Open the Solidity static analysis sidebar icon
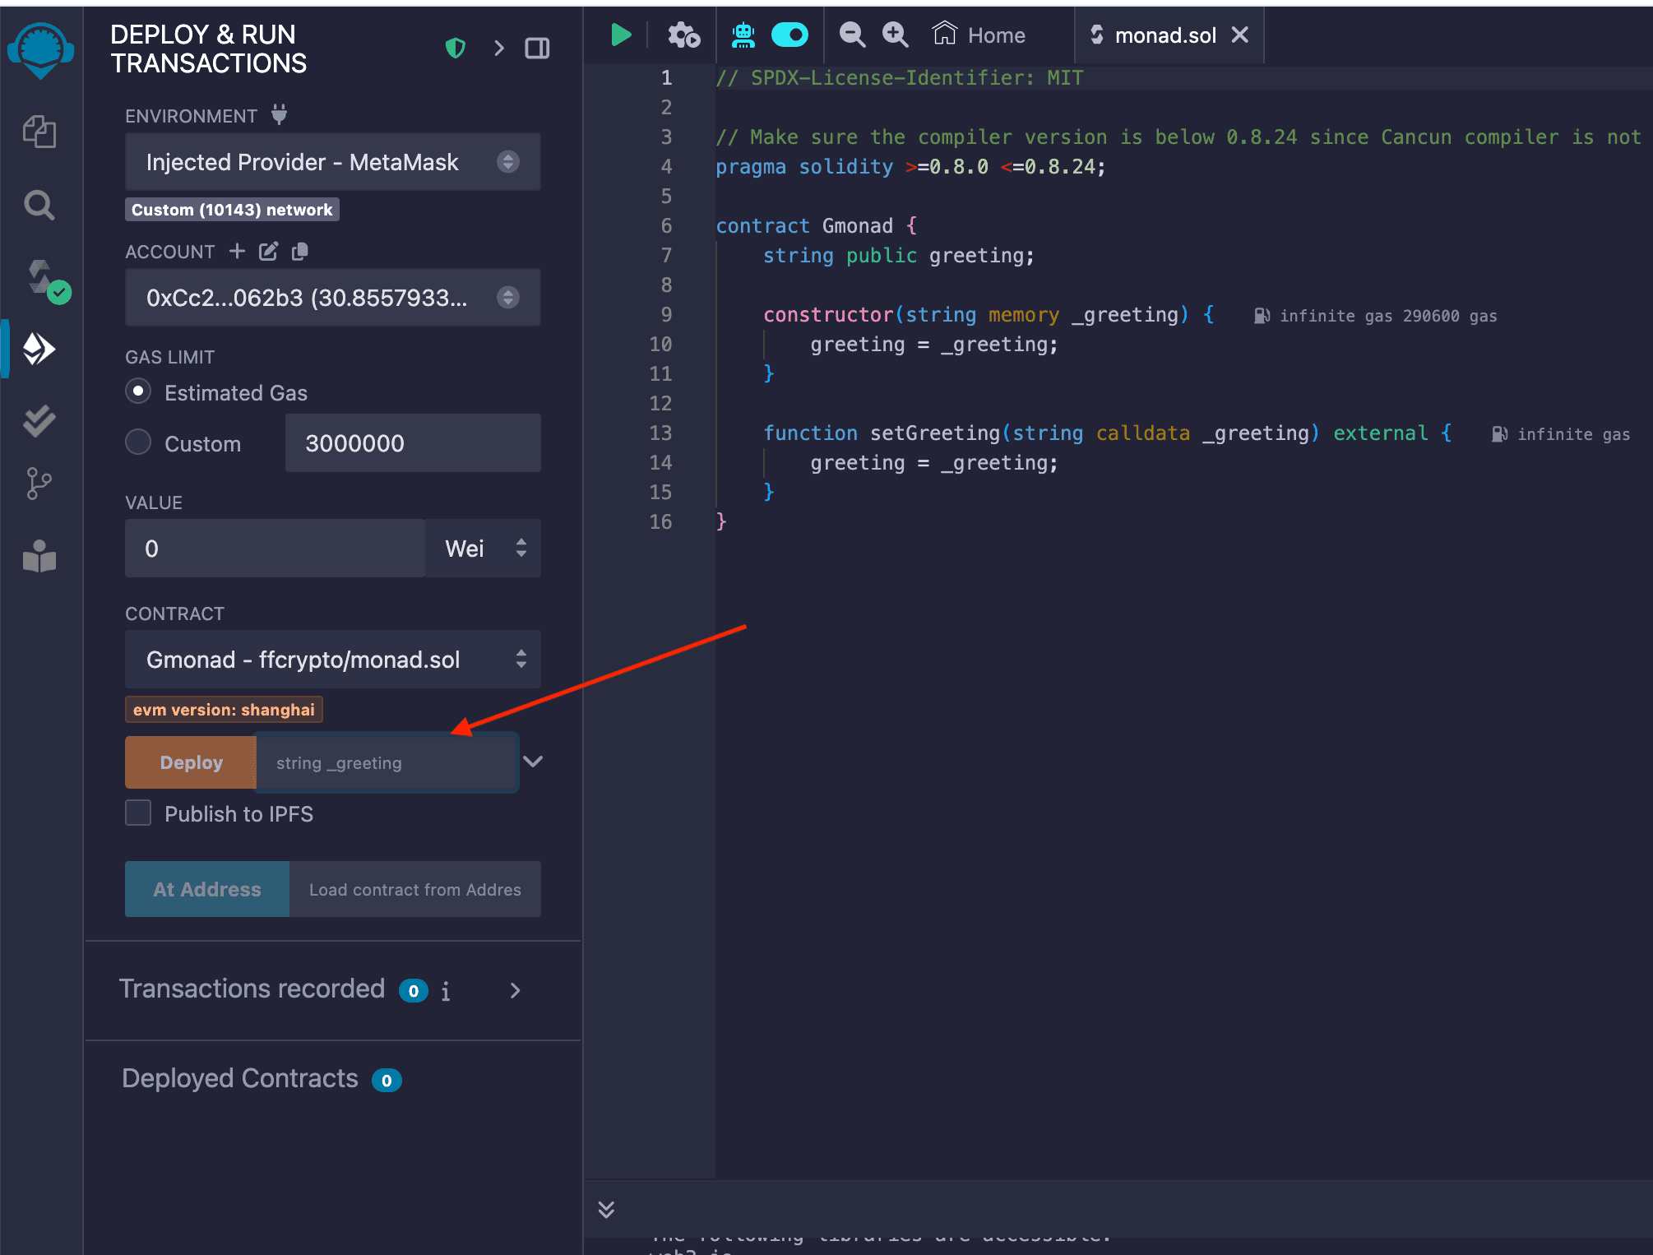1653x1255 pixels. tap(39, 421)
